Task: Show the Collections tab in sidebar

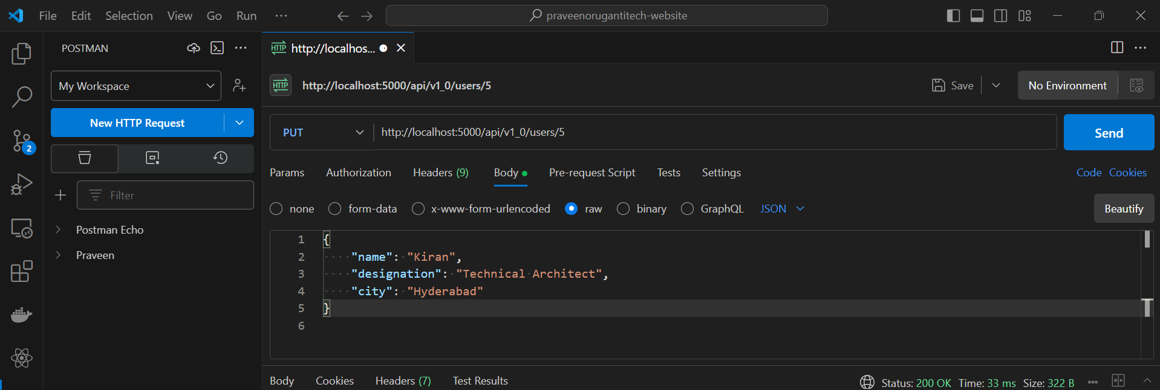Action: click(85, 158)
